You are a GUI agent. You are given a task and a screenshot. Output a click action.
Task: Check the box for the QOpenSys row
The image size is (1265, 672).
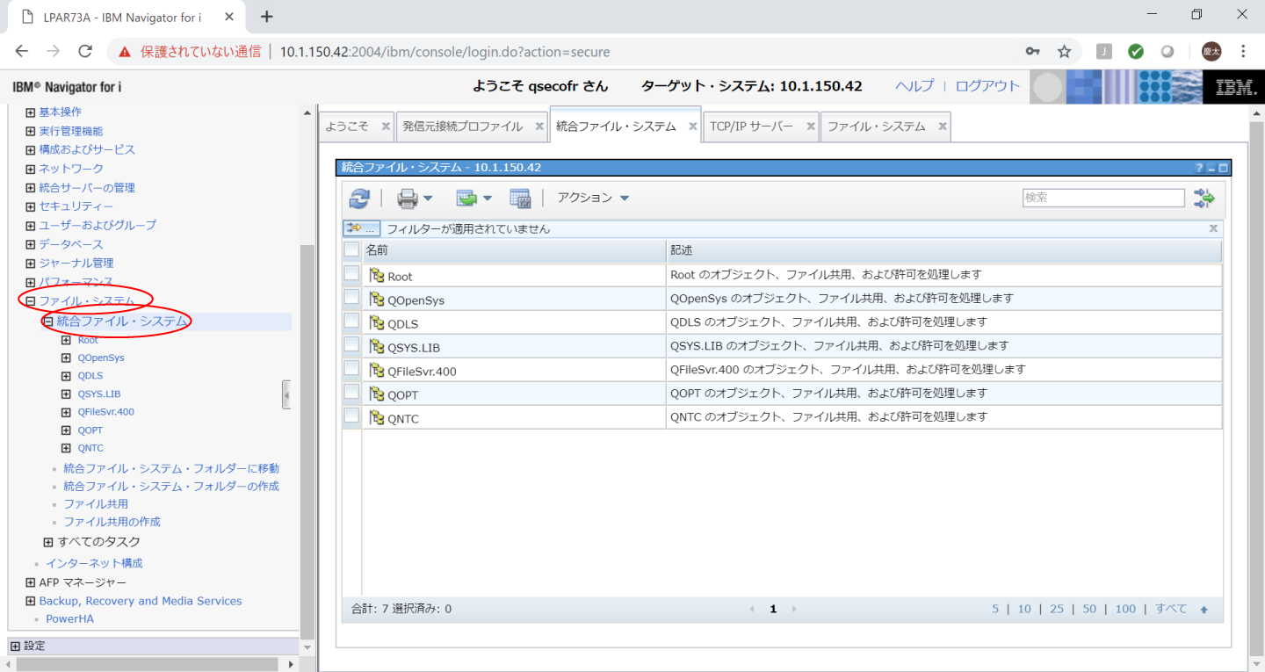[351, 298]
